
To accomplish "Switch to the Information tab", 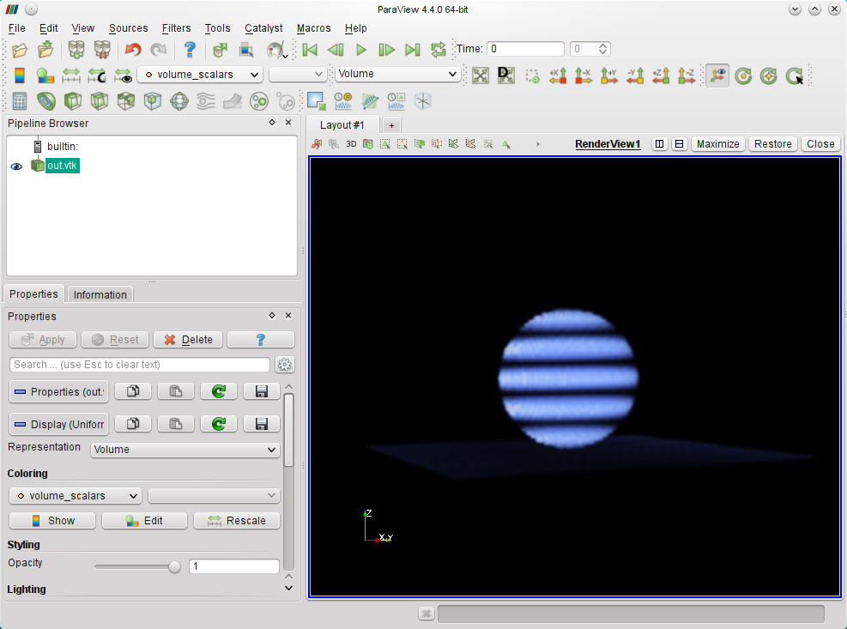I will pos(100,294).
